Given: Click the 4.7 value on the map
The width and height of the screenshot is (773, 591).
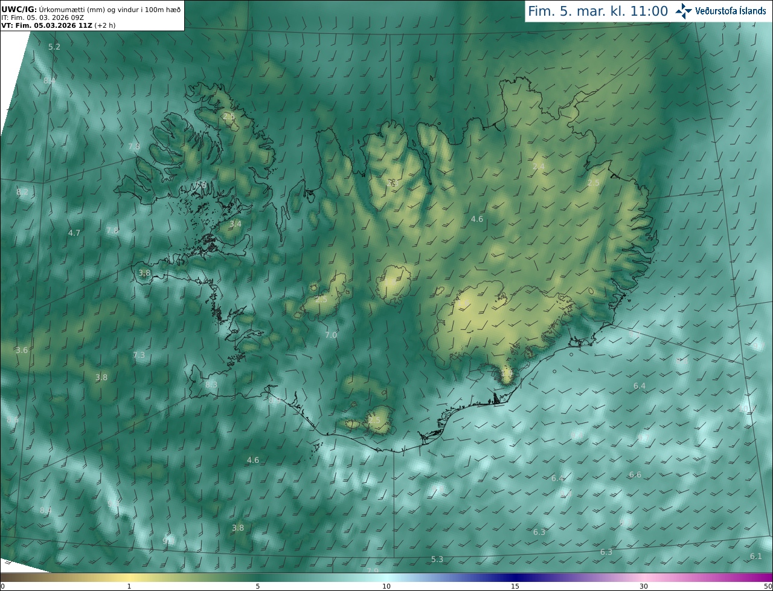Looking at the screenshot, I should 74,233.
